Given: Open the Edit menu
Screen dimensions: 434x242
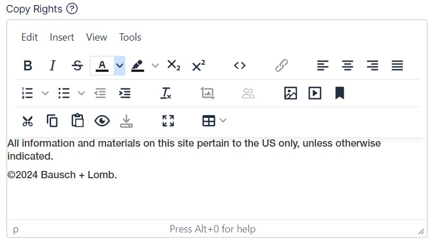Looking at the screenshot, I should click(x=29, y=37).
